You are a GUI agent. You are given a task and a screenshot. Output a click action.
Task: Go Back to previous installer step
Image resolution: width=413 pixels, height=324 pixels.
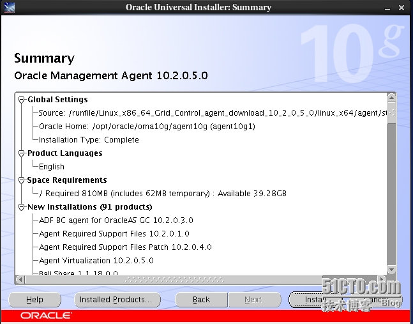click(201, 300)
